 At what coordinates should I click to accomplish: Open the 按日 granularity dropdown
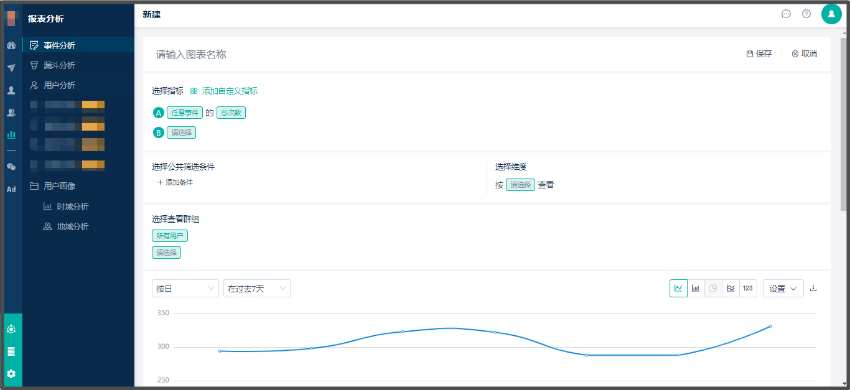(185, 288)
